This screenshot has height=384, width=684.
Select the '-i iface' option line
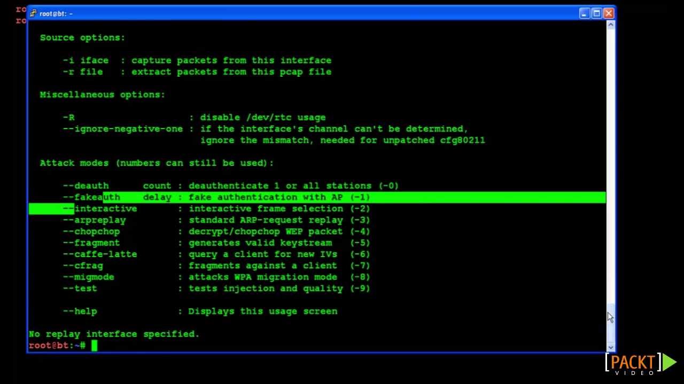pos(197,61)
